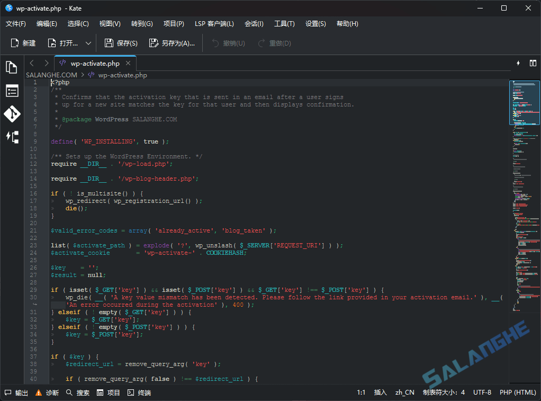The width and height of the screenshot is (541, 401).
Task: Open the UTF-8 encoding selector
Action: pos(482,393)
